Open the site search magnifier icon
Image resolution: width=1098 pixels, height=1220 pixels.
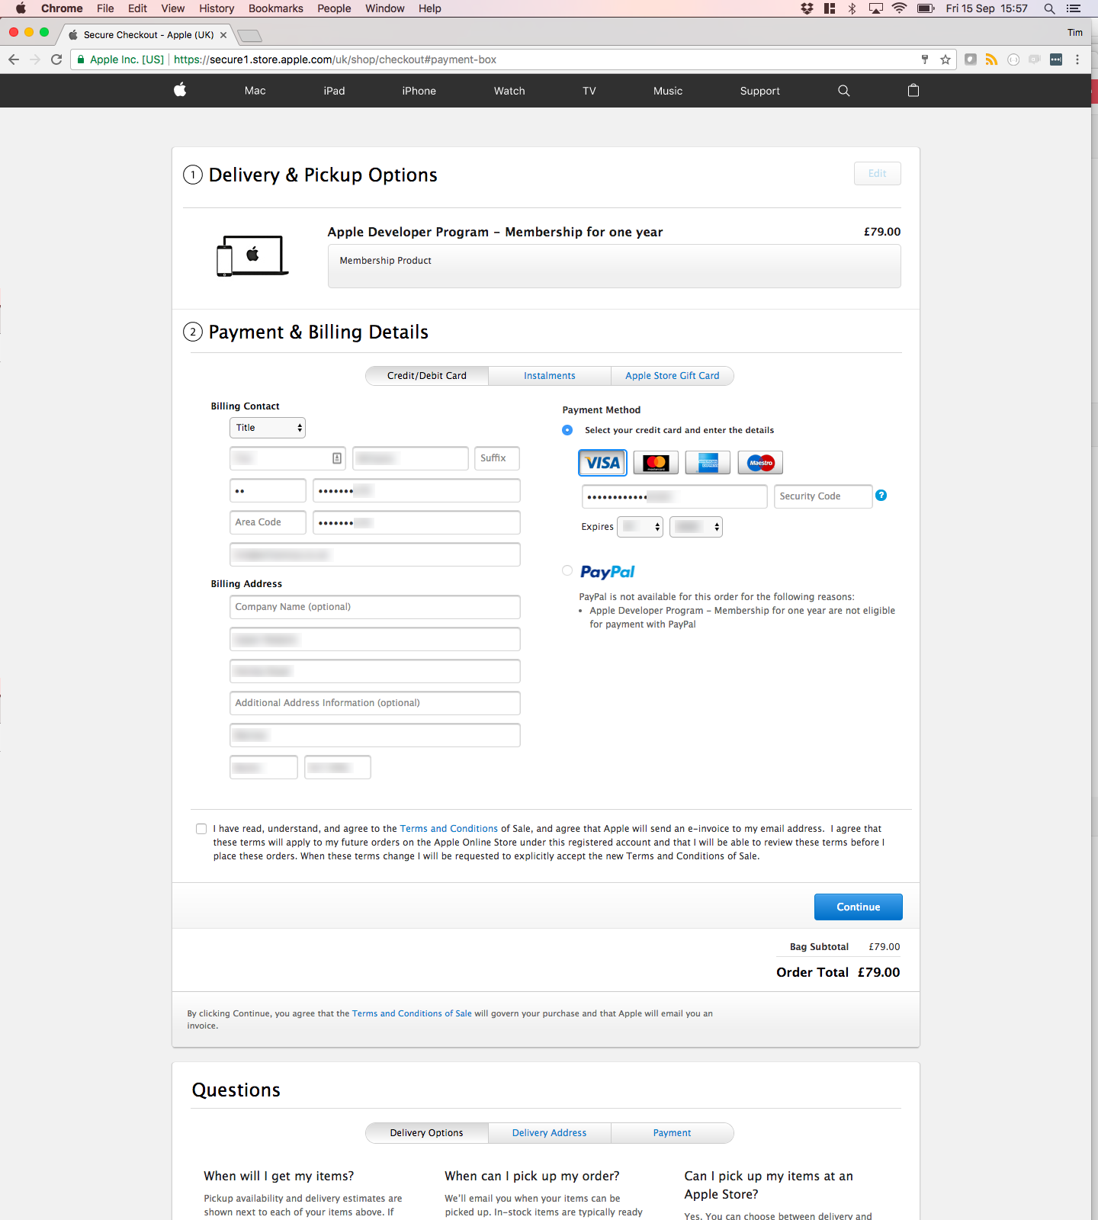point(843,91)
